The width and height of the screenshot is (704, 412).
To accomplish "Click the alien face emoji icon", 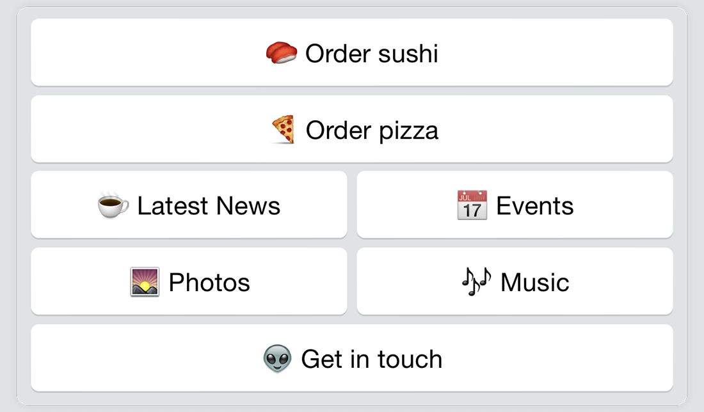I will click(278, 359).
